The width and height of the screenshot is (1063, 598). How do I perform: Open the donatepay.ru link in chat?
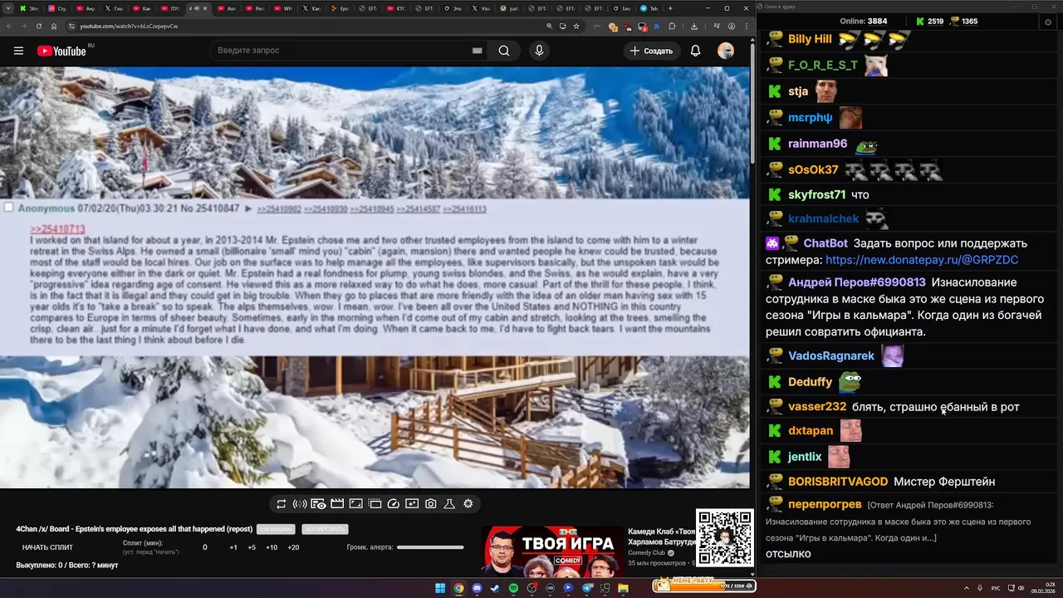click(x=922, y=260)
